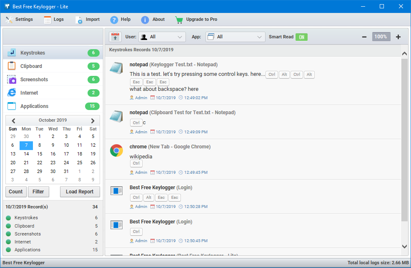The height and width of the screenshot is (268, 411).
Task: Go to next month in the calendar
Action: [x=92, y=120]
